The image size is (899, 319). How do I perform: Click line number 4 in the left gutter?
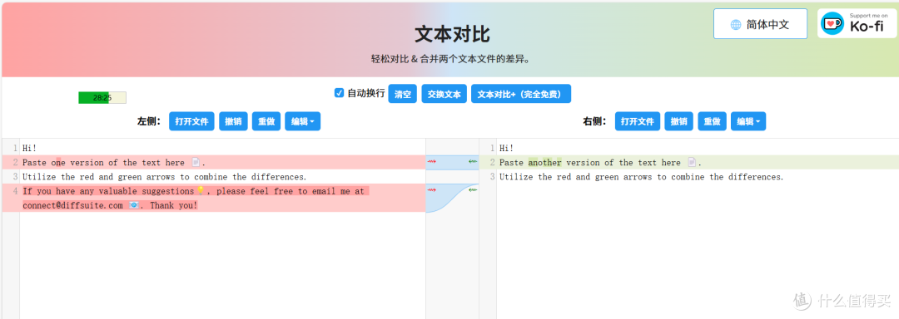(15, 191)
